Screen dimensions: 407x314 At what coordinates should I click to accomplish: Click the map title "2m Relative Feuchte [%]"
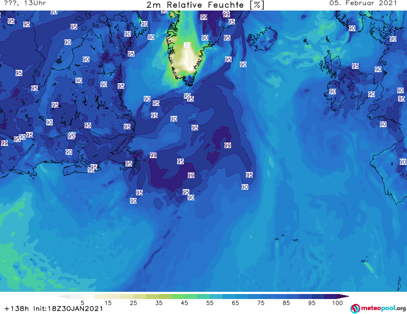(x=205, y=5)
